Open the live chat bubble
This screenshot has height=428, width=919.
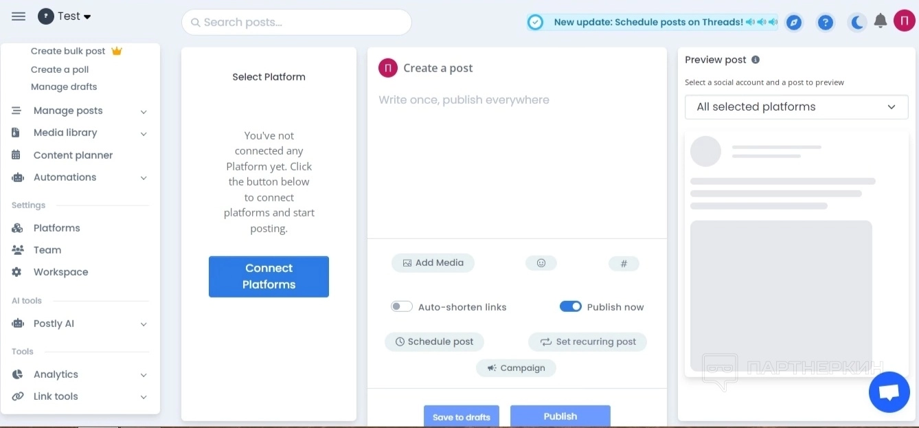pos(889,392)
